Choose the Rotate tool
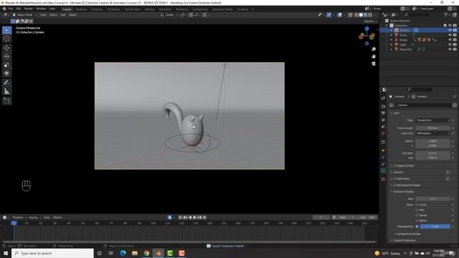 [6, 57]
